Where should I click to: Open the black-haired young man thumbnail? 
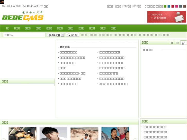[x=54, y=133]
